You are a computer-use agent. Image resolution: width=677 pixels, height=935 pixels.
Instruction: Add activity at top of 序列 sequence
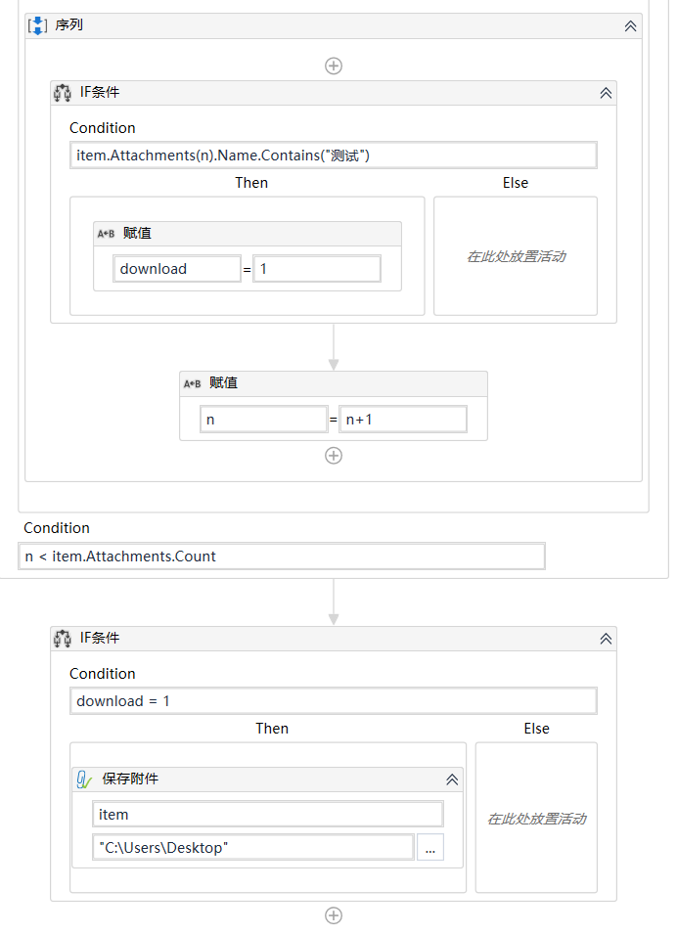click(x=334, y=66)
